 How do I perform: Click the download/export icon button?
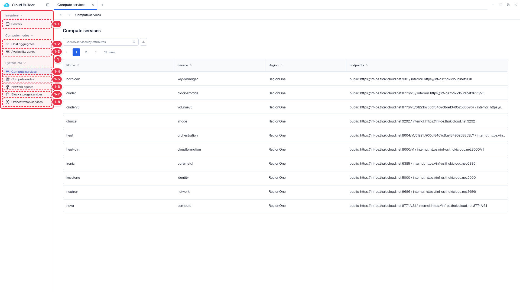tap(144, 42)
